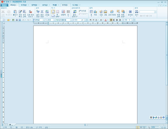Select center alignment button
The height and width of the screenshot is (129, 168).
point(117,20)
